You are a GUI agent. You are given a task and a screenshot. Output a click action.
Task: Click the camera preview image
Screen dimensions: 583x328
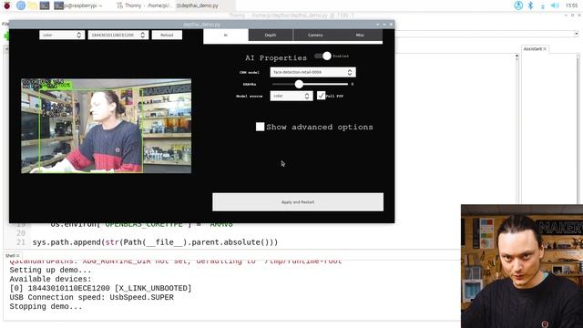tap(107, 126)
